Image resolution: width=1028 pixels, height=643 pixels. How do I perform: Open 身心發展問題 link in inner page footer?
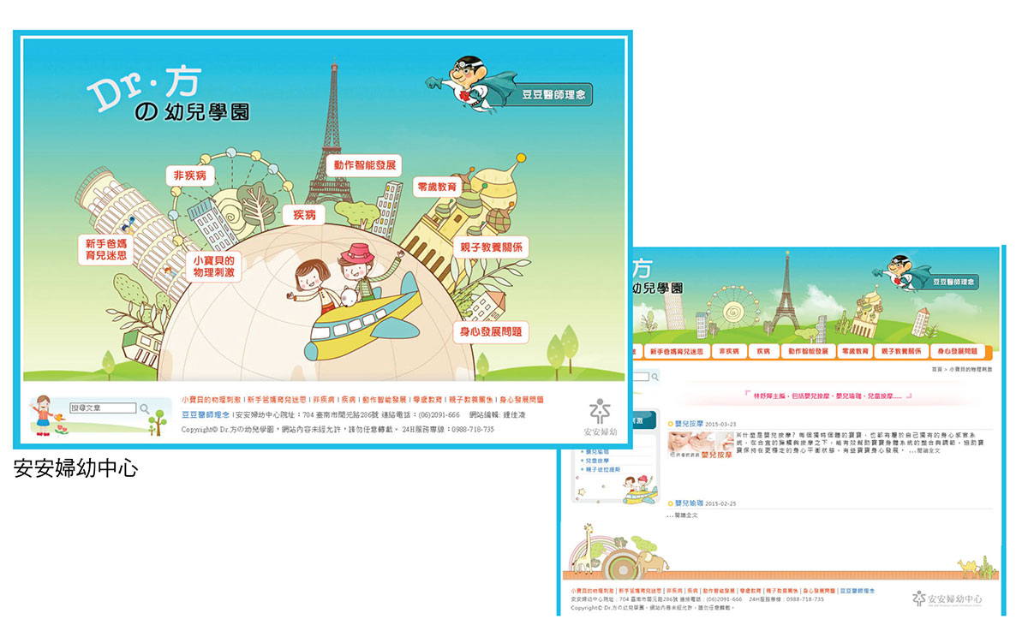click(819, 591)
